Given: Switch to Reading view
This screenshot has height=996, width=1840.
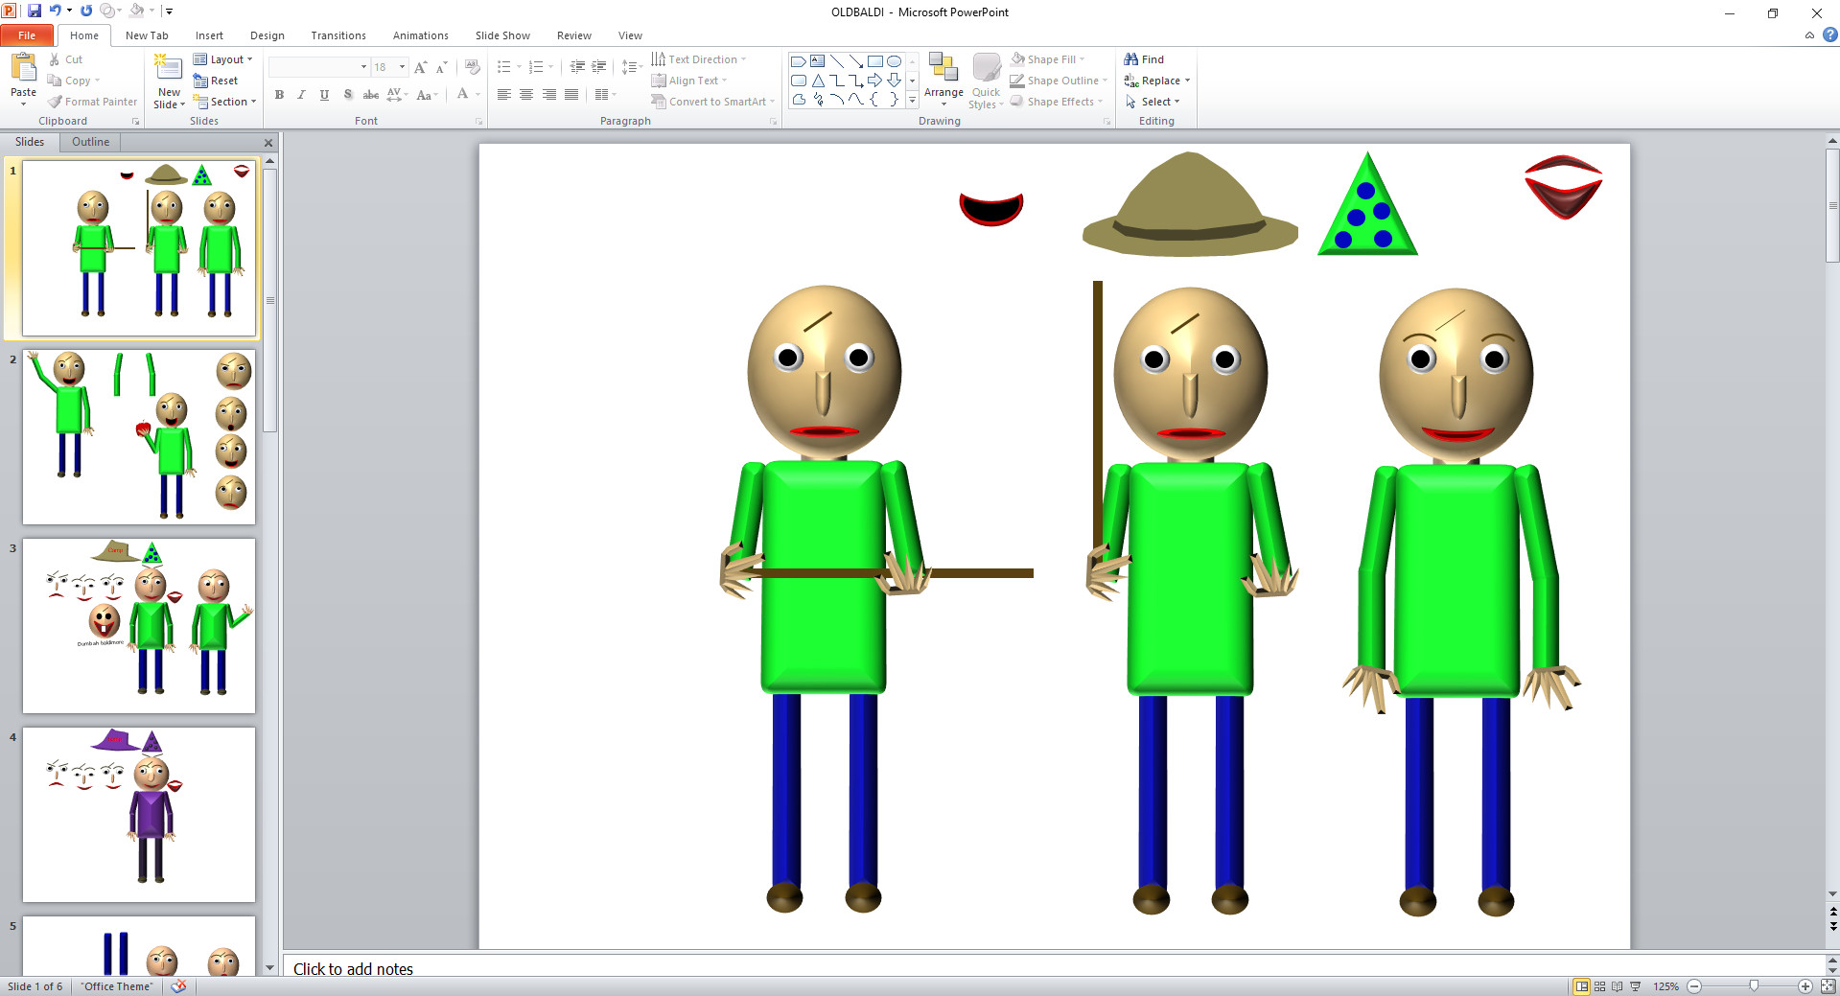Looking at the screenshot, I should click(x=1618, y=986).
